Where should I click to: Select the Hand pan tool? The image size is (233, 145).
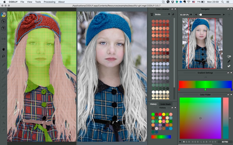coord(3,49)
